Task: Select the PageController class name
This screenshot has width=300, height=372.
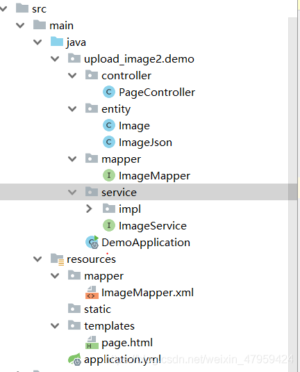Action: click(x=157, y=92)
